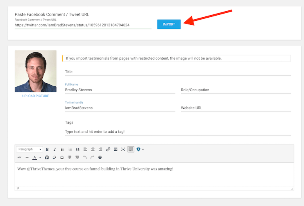Toggle bold formatting in editor
304x206 pixels.
pyautogui.click(x=47, y=150)
